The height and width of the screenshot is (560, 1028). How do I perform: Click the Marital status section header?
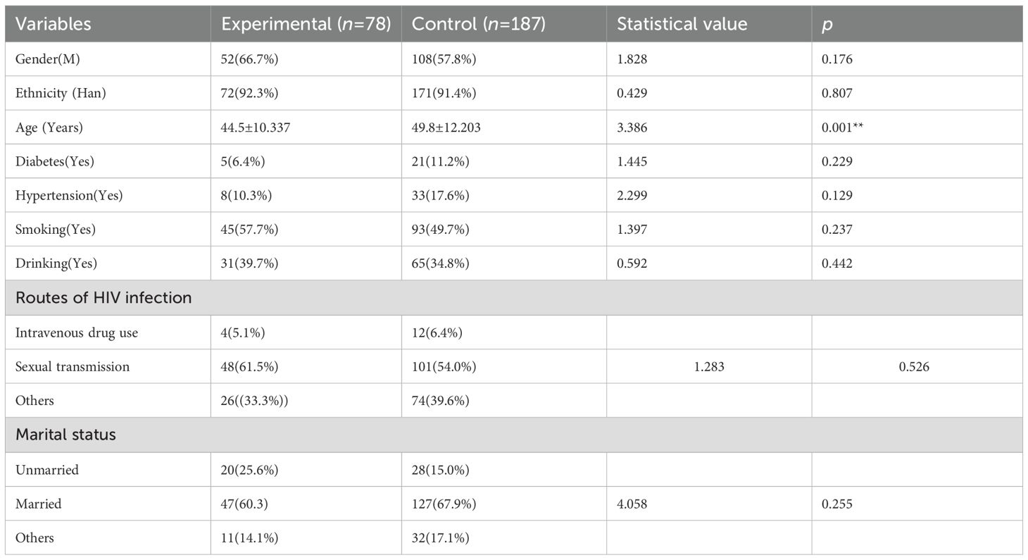tap(65, 435)
